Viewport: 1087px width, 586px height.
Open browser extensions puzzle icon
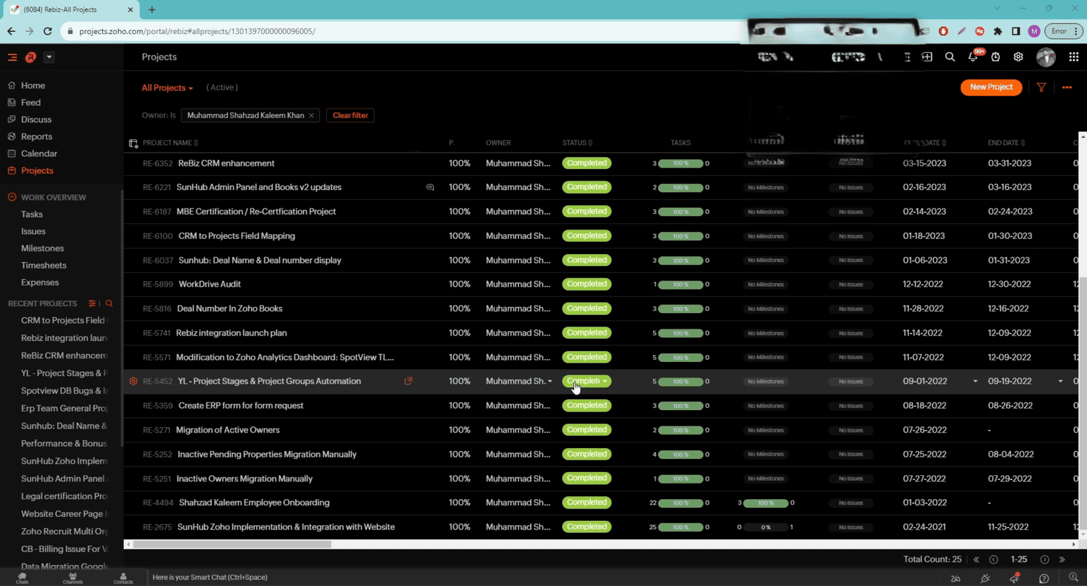[997, 31]
